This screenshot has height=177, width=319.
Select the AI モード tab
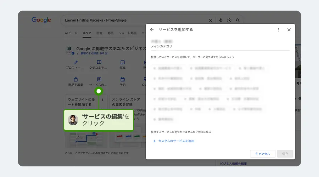pos(71,33)
